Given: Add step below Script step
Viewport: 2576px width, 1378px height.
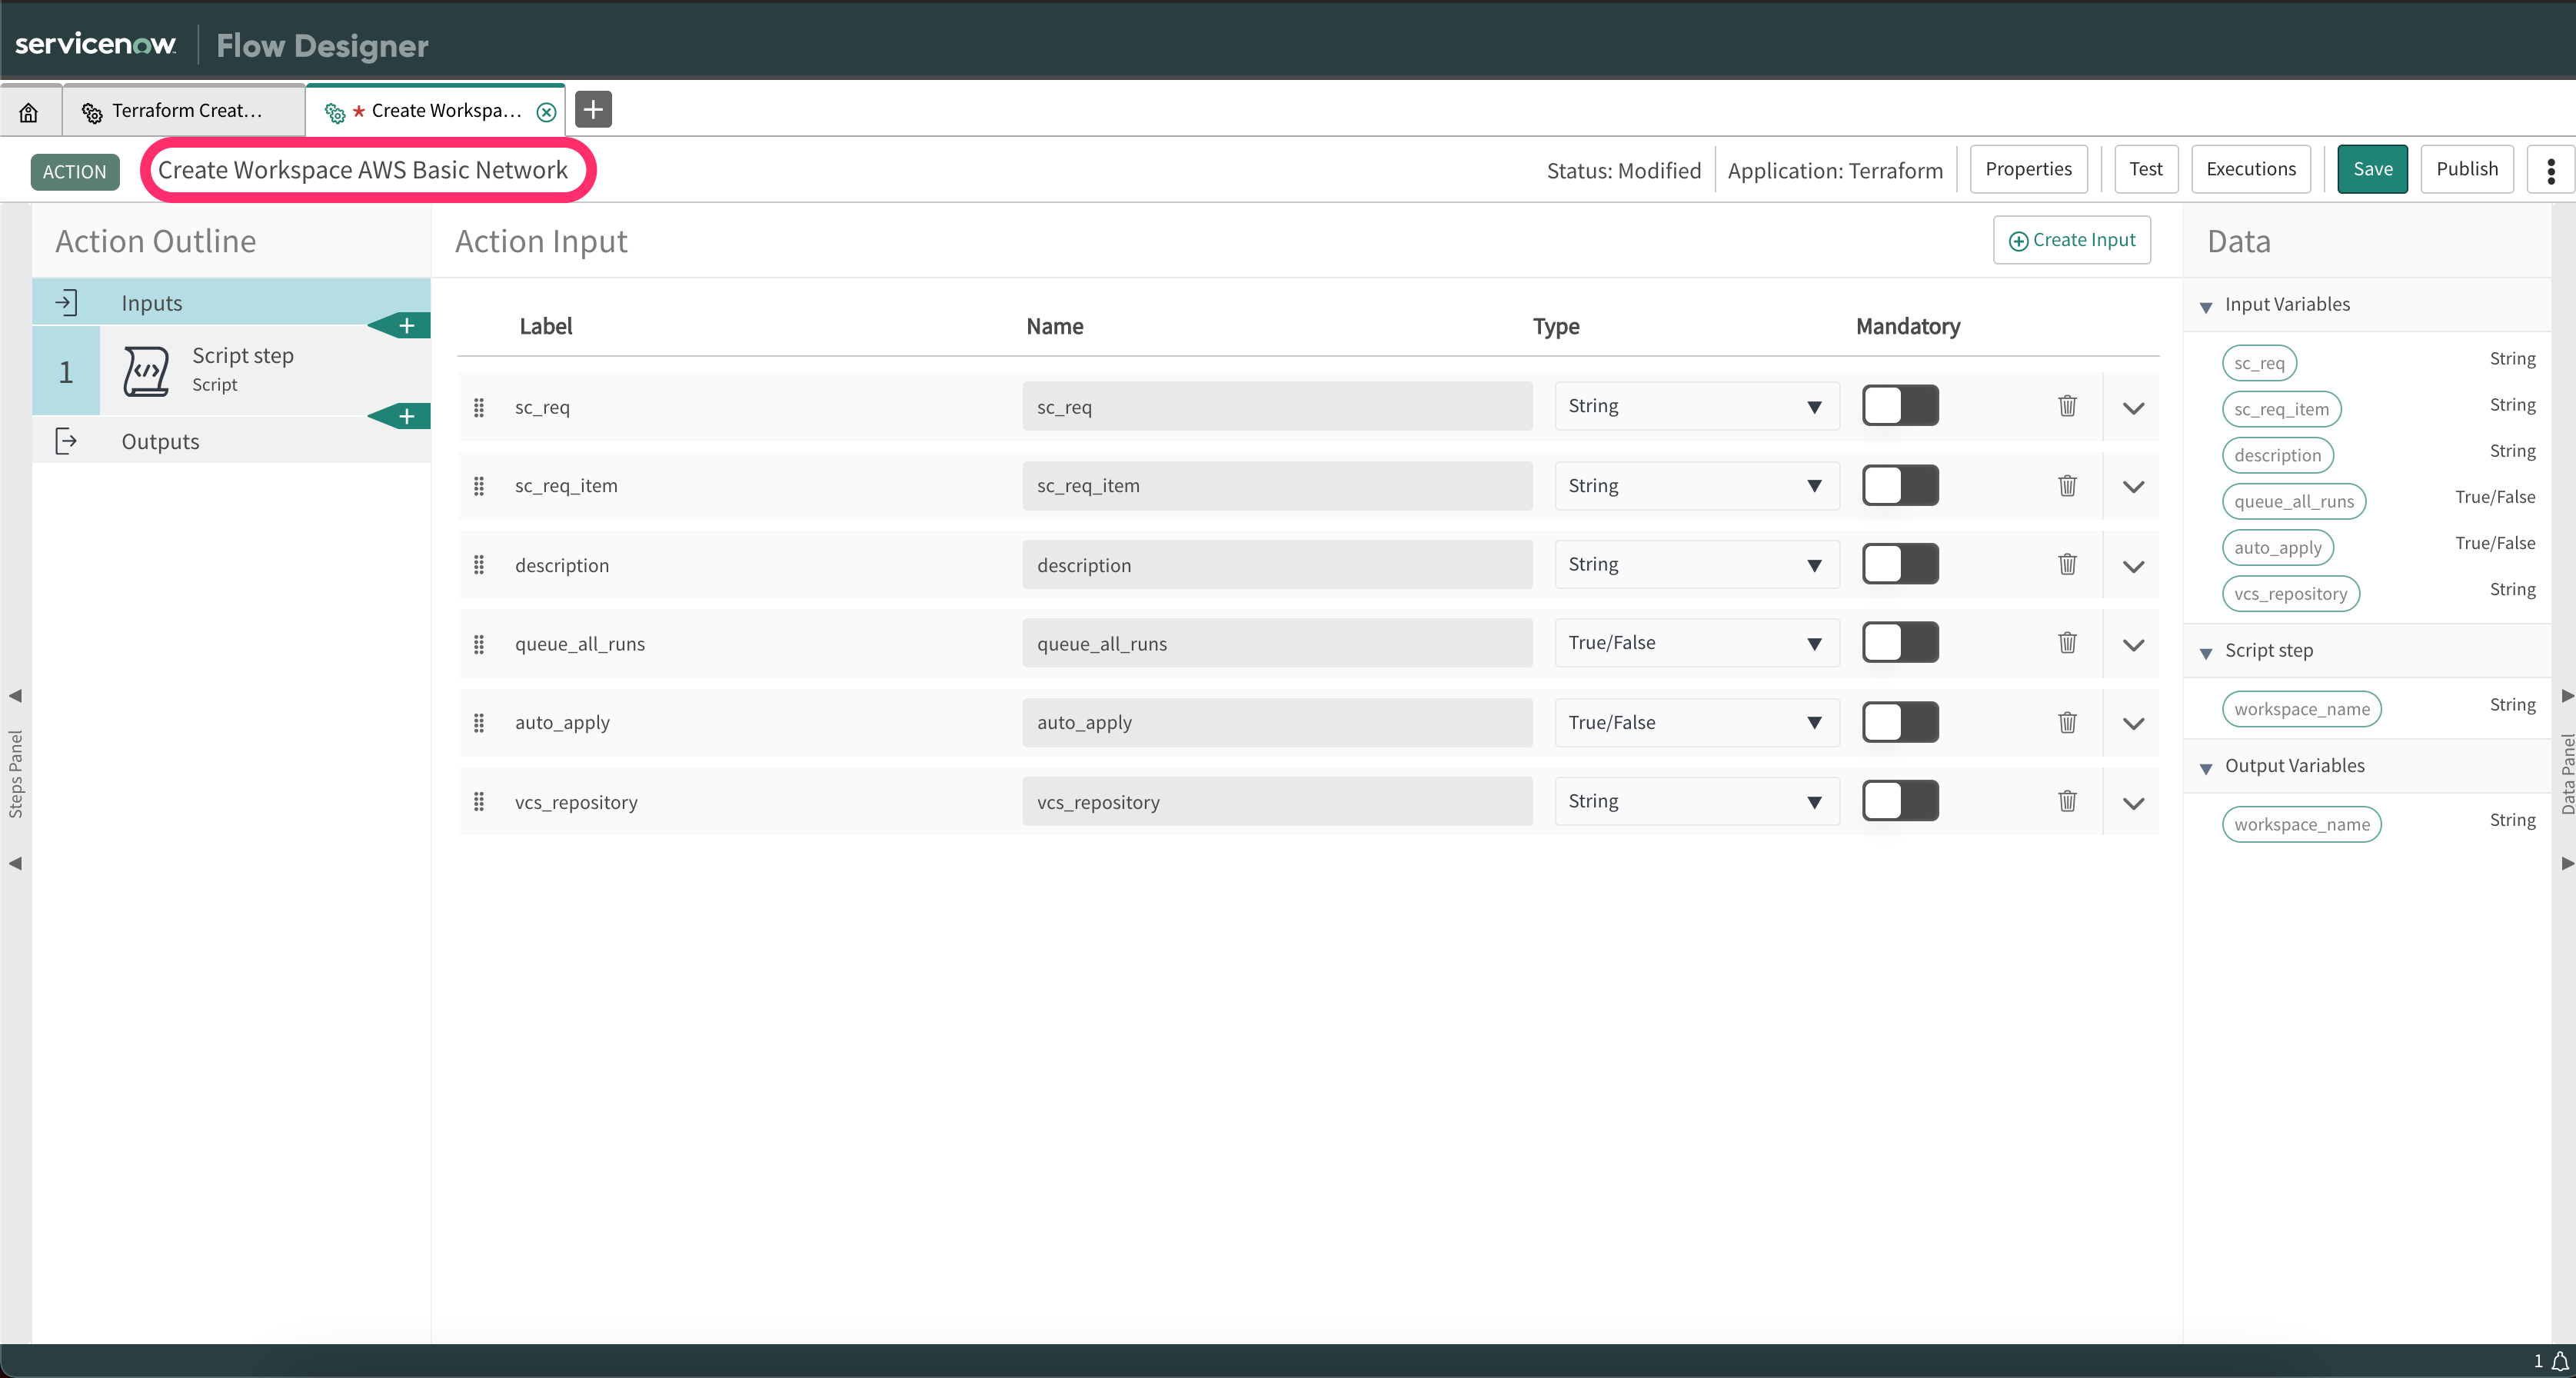Looking at the screenshot, I should coord(405,416).
